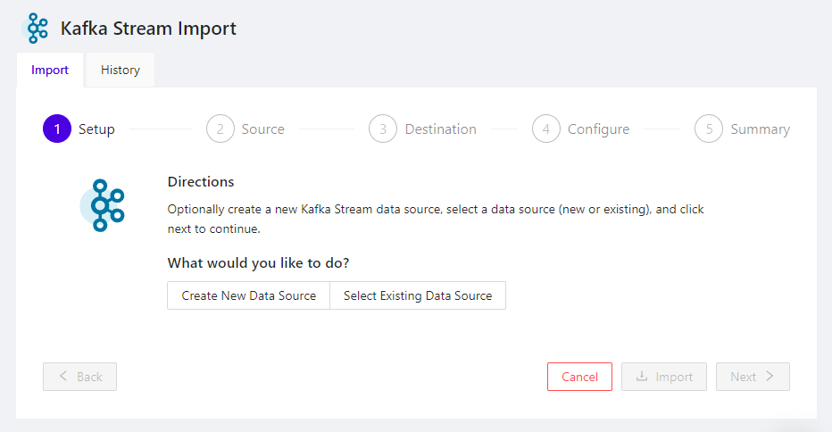Click the right chevron on Next button
This screenshot has width=832, height=432.
[x=770, y=377]
